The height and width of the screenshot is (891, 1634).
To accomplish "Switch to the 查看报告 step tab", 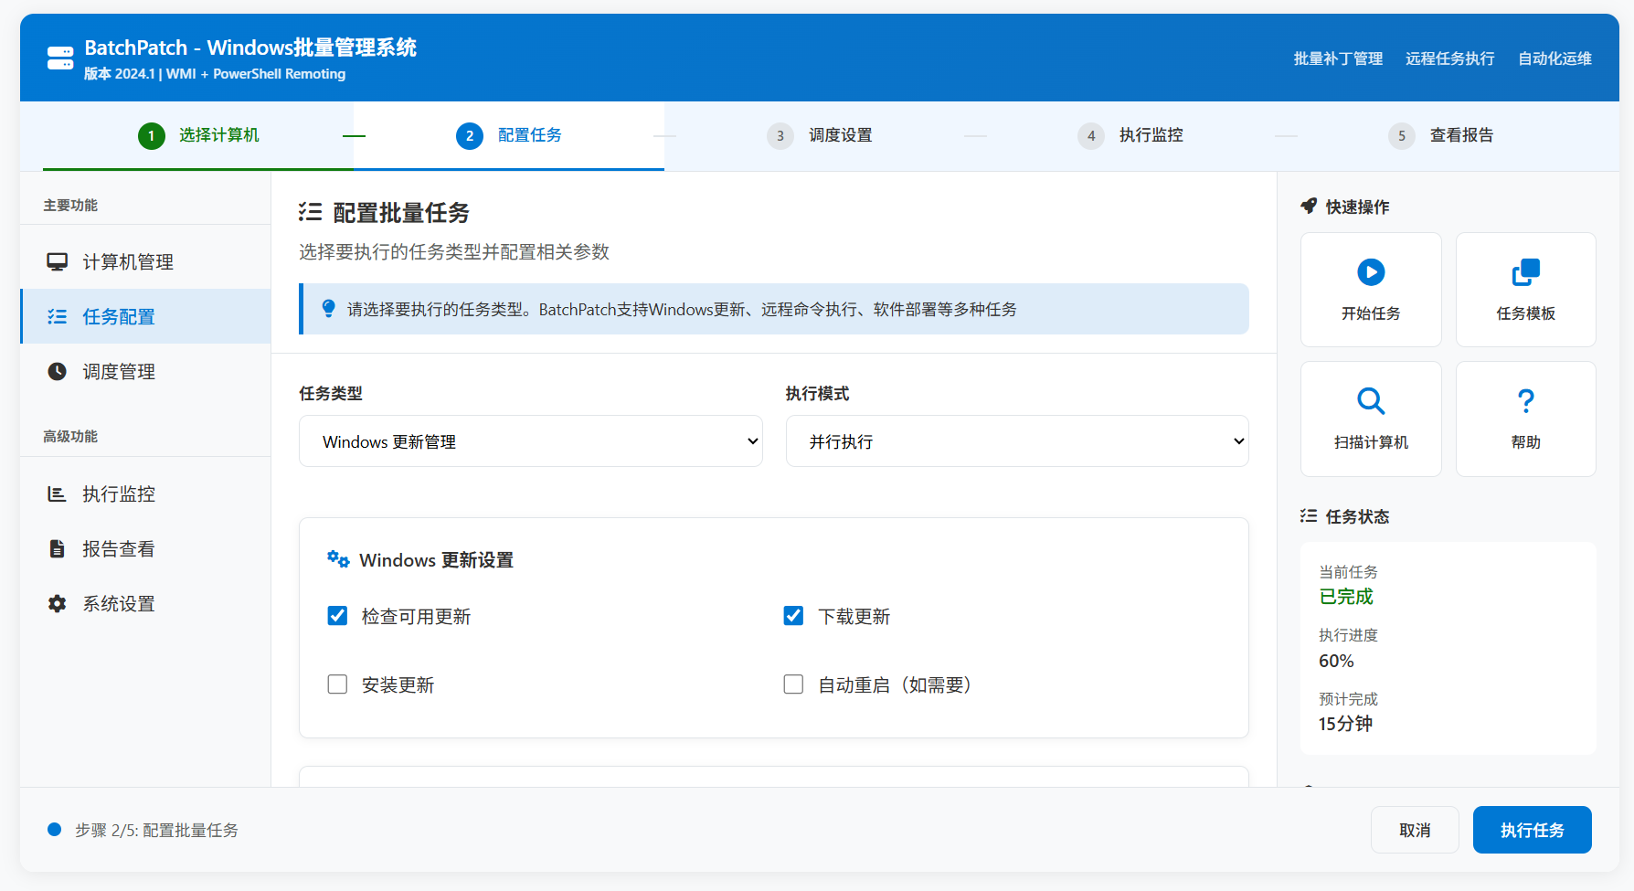I will coord(1441,136).
